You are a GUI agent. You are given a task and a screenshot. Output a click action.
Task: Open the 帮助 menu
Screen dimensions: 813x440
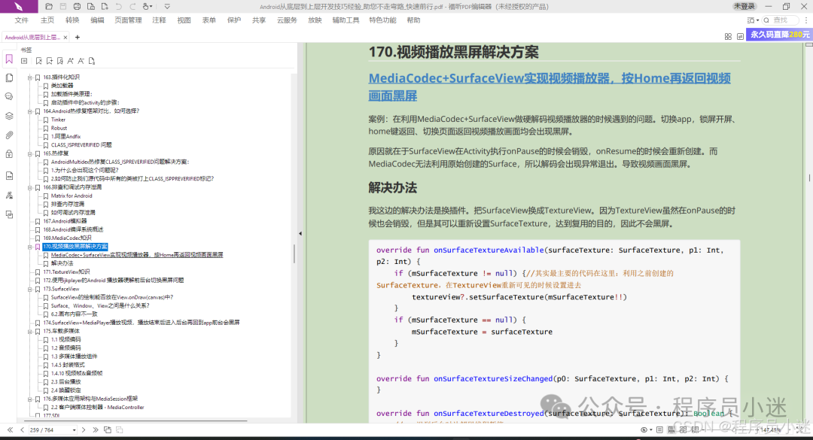413,20
